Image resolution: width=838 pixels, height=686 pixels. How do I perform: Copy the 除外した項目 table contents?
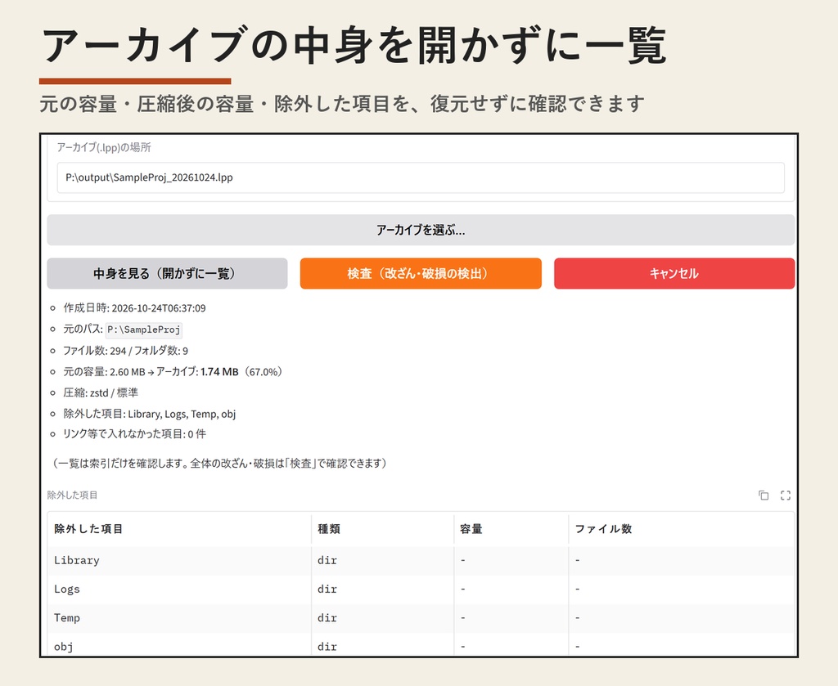764,495
